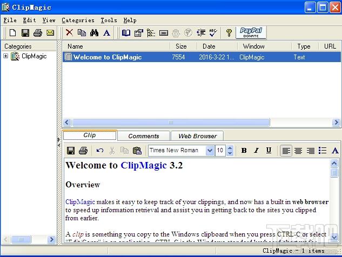Center align the text

click(x=298, y=151)
